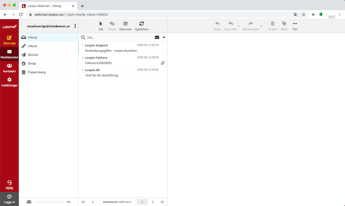The width and height of the screenshot is (345, 206).
Task: Click the Loopia logo in sidebar
Action: pyautogui.click(x=9, y=27)
